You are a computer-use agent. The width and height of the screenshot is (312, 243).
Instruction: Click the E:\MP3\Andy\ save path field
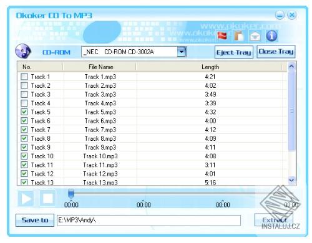click(x=149, y=220)
